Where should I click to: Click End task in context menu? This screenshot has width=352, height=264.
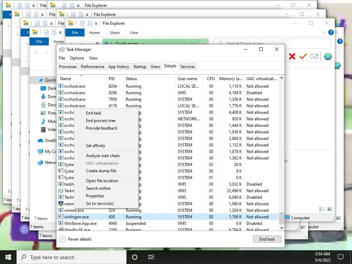(x=93, y=113)
